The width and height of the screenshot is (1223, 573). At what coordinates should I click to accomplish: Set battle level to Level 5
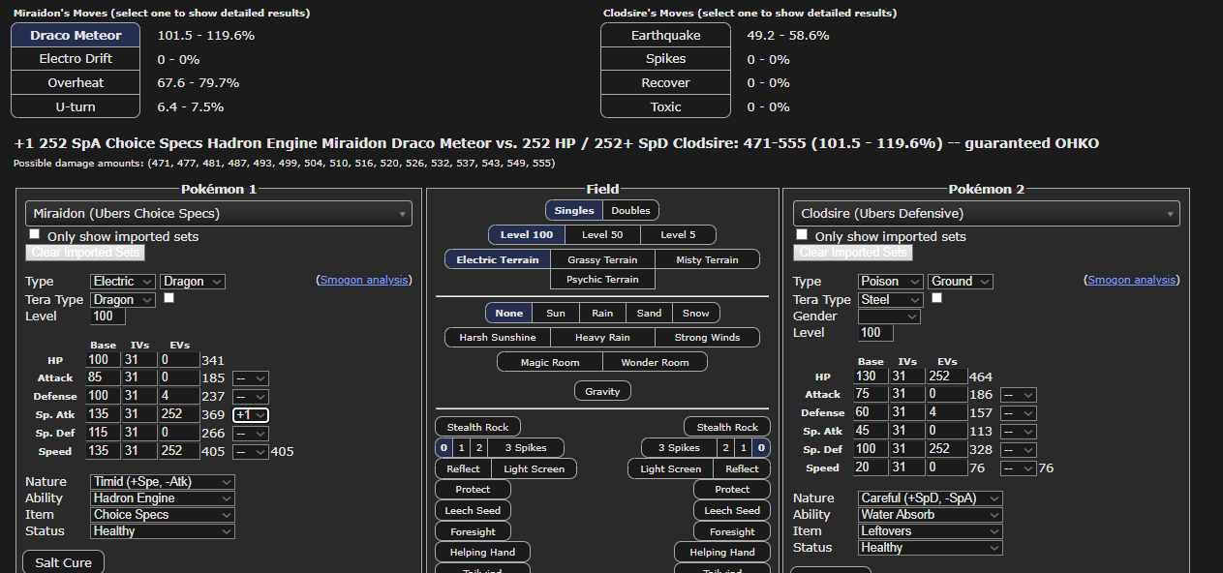678,235
